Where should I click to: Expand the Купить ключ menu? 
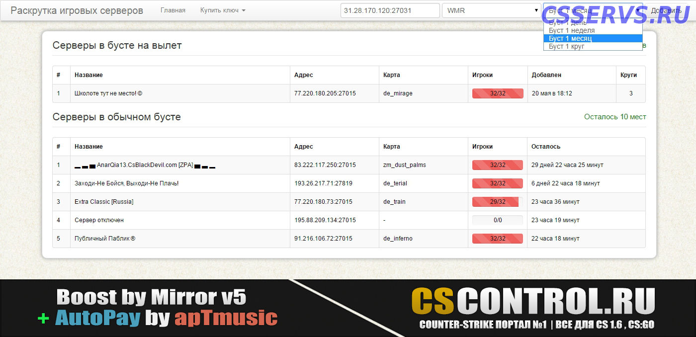pos(223,10)
